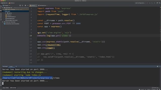Click 'requestTime' in app.use on line 13
The width and height of the screenshot is (161, 90).
pyautogui.click(x=53, y=45)
